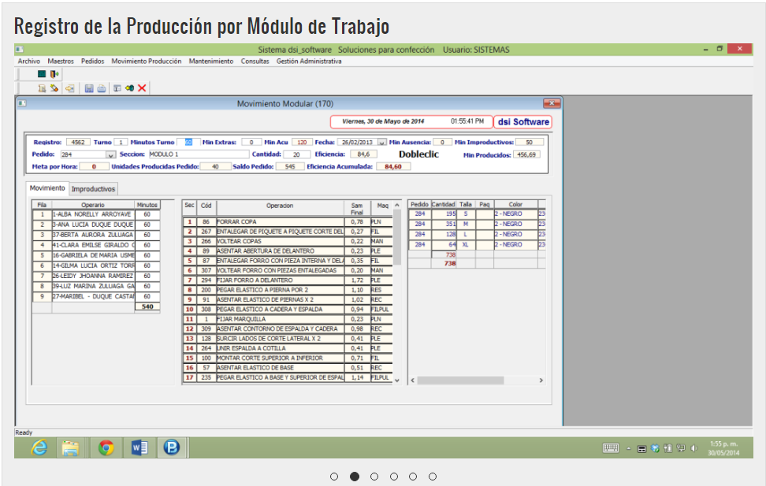
Task: Go to first carousel slide dot
Action: [x=334, y=477]
